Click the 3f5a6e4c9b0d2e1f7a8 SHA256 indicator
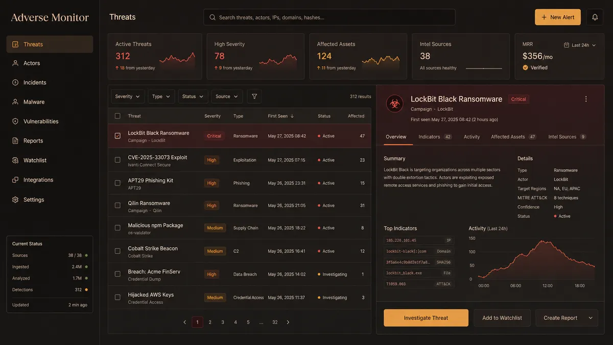Viewport: 613px width, 345px height. tap(419, 262)
